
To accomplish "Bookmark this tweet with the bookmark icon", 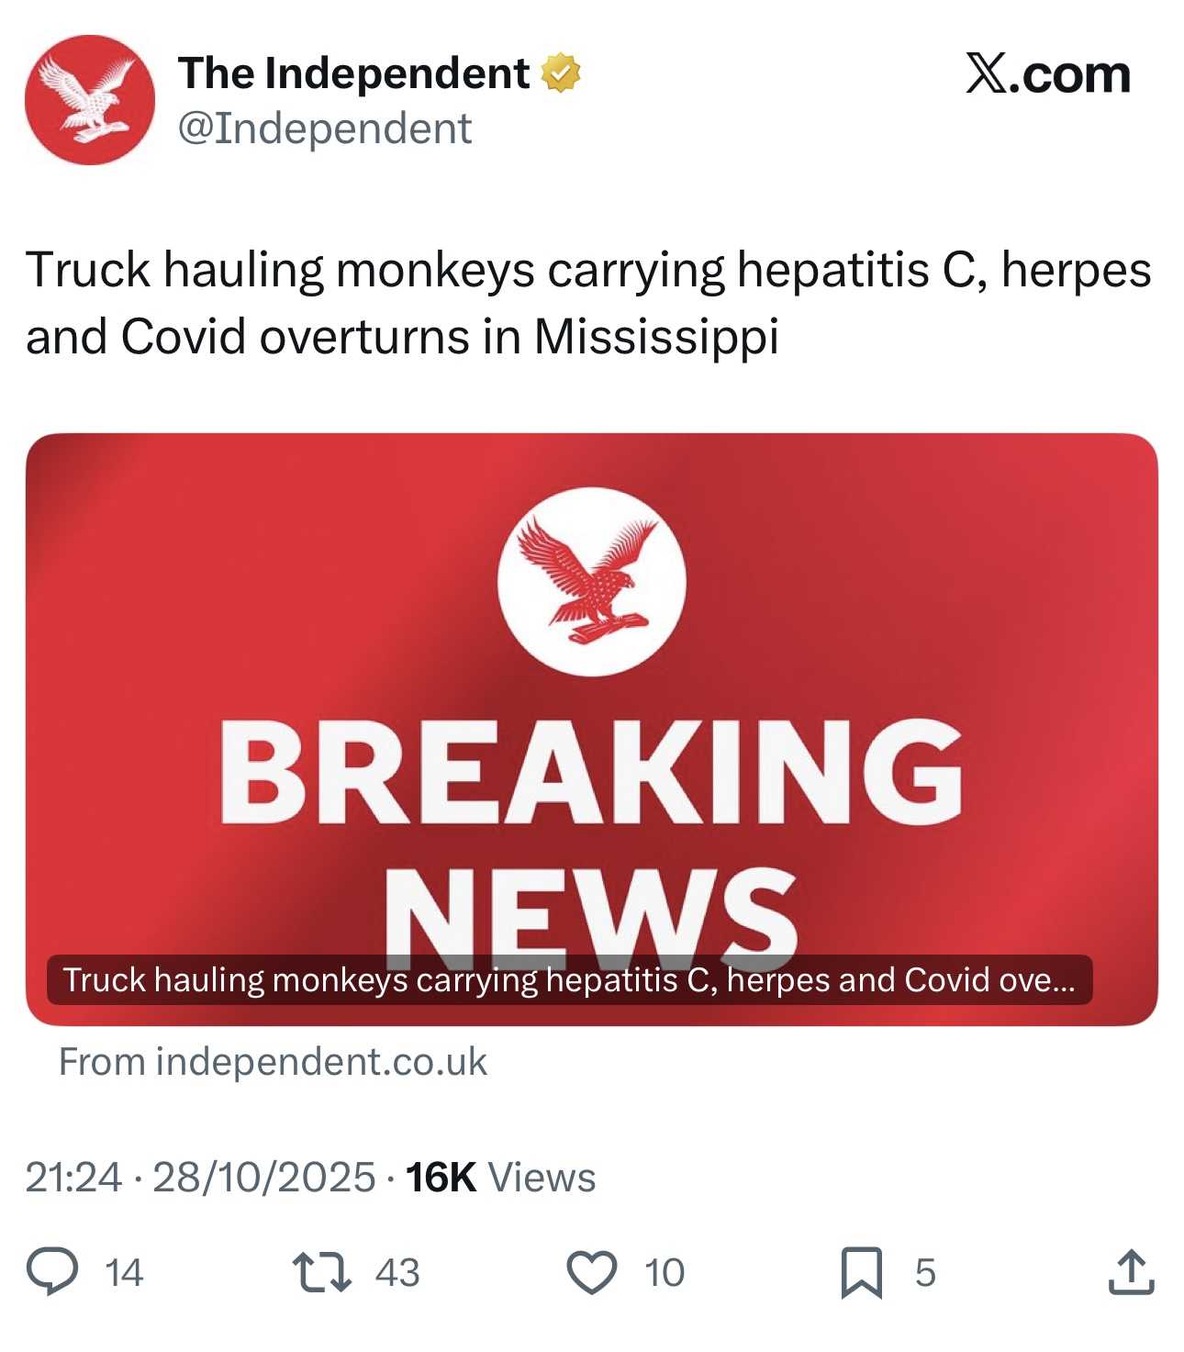I will [x=862, y=1272].
